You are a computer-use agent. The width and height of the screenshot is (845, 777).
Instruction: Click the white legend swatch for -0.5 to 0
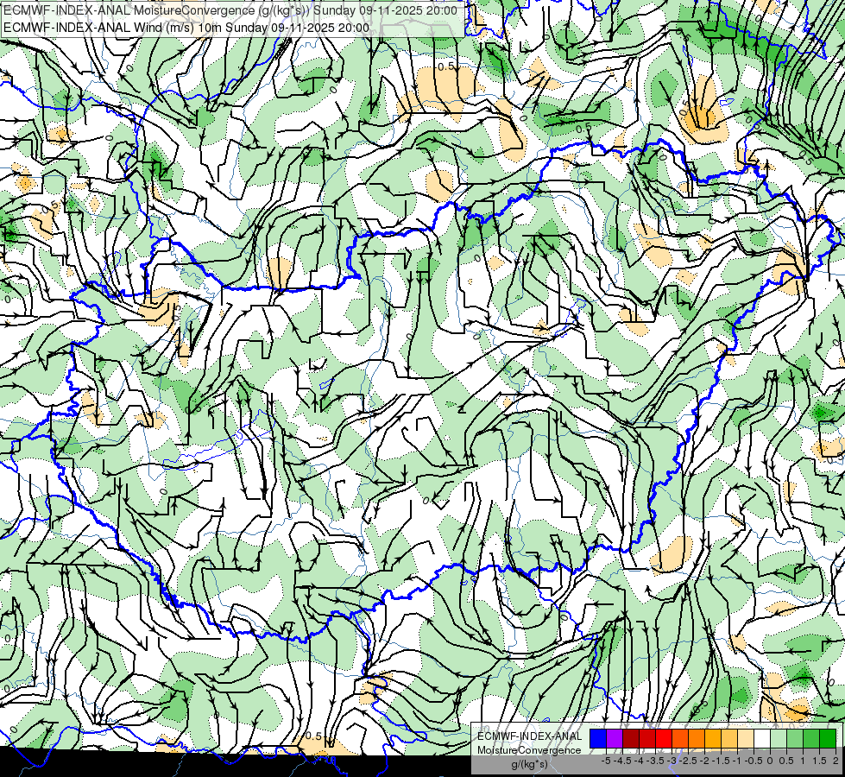762,739
